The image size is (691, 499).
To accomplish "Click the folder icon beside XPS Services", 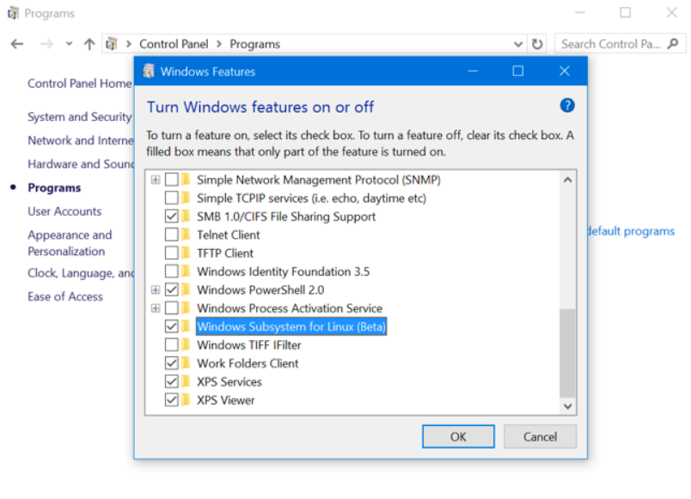I will click(186, 381).
